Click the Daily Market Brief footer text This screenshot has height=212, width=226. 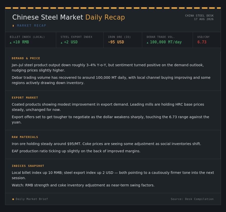(x=32, y=199)
